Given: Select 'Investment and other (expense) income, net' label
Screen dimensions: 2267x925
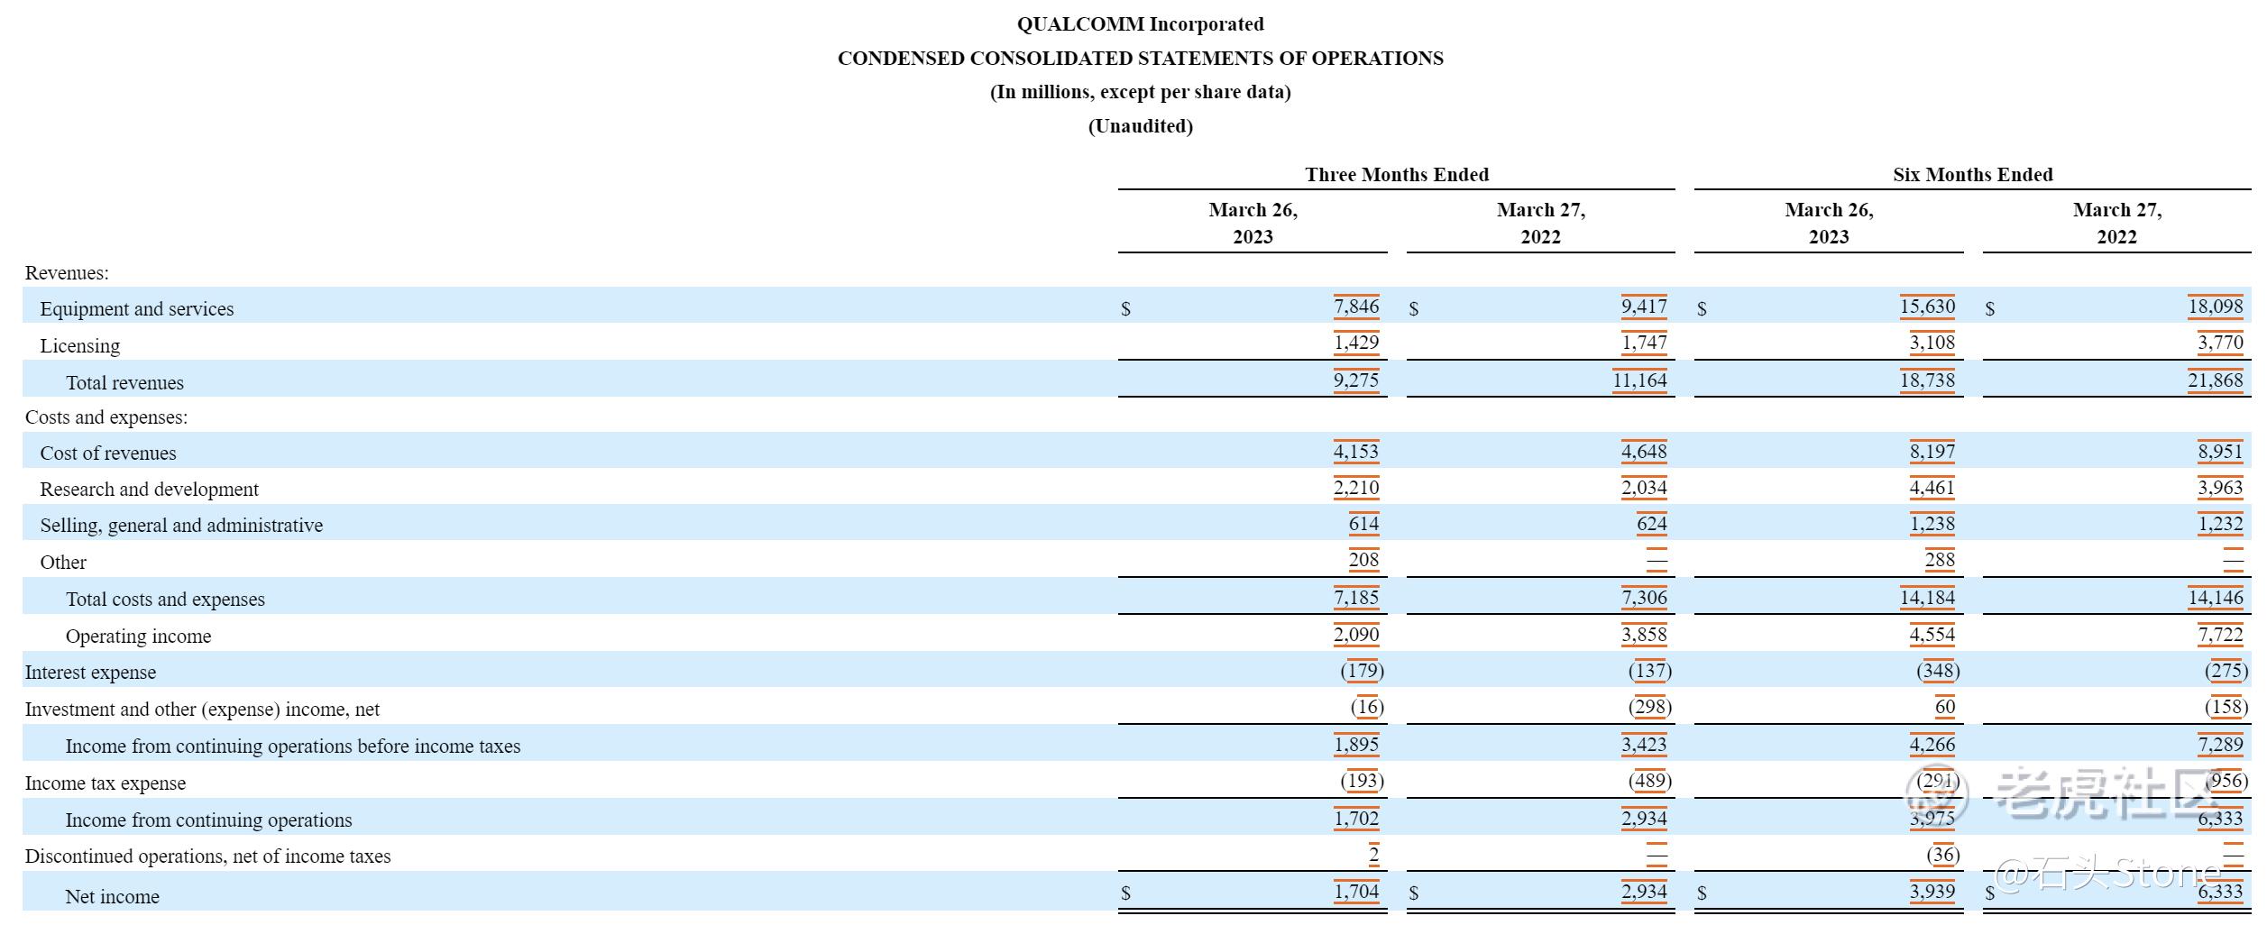Looking at the screenshot, I should [202, 710].
